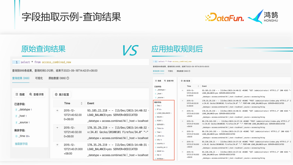The height and width of the screenshot is (165, 293).
Task: Click the 查看详情 button in right panel
Action: [169, 81]
